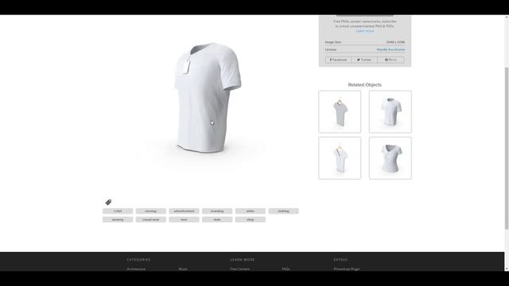
Task: Select the "branding" tag
Action: 217,211
